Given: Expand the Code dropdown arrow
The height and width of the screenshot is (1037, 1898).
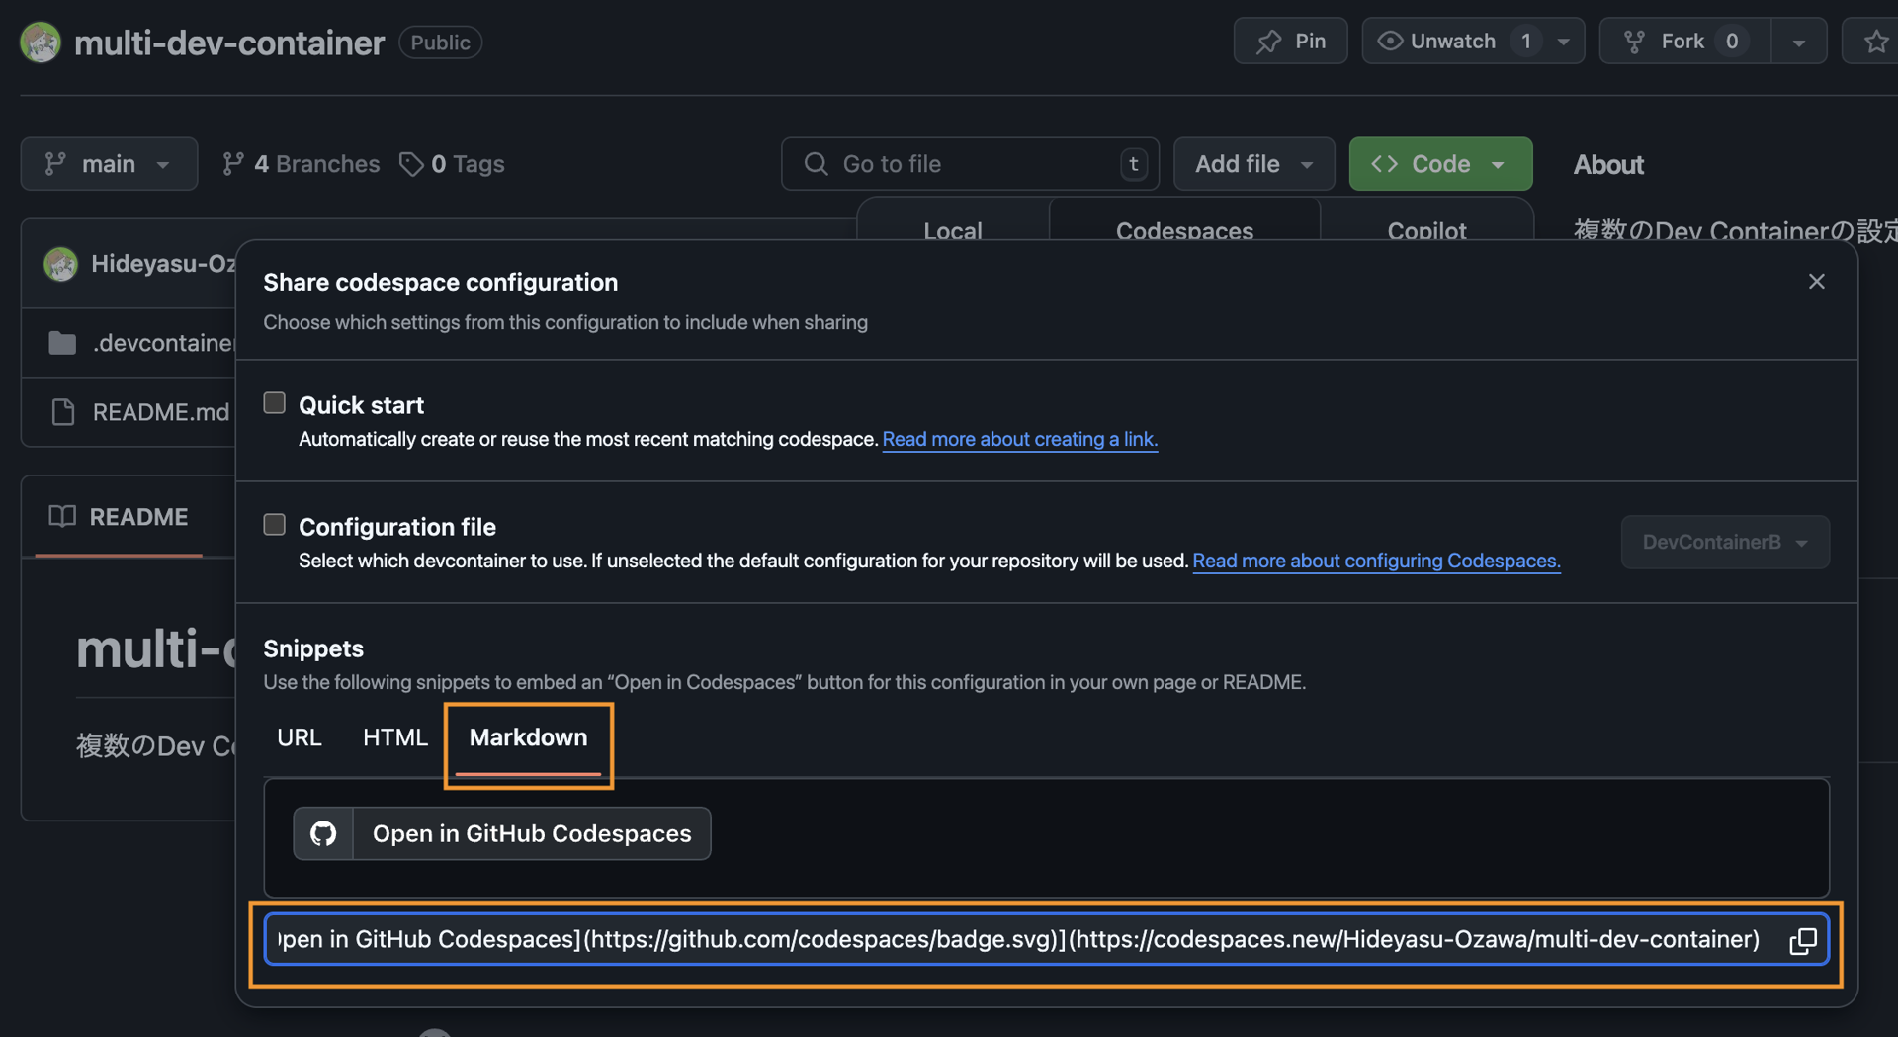Looking at the screenshot, I should [1498, 164].
